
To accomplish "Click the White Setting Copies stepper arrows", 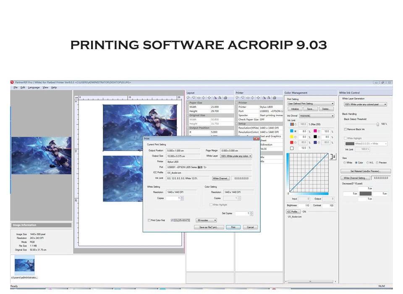I will click(182, 198).
